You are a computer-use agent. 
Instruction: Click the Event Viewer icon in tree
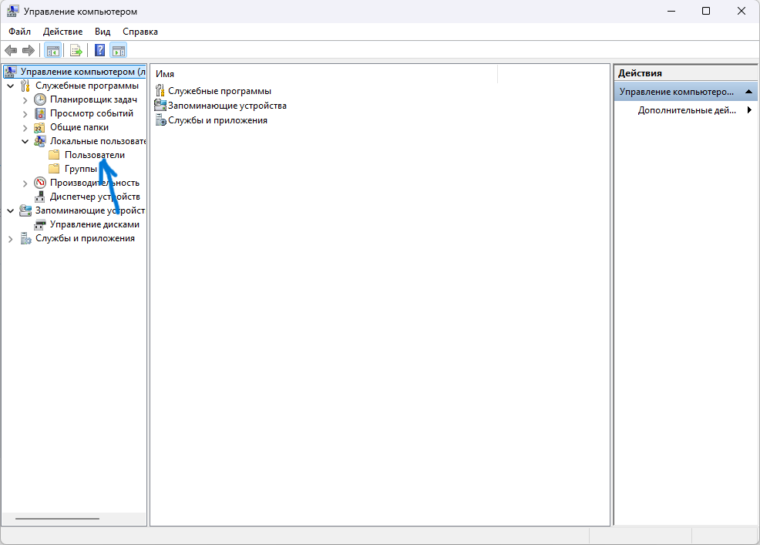40,113
